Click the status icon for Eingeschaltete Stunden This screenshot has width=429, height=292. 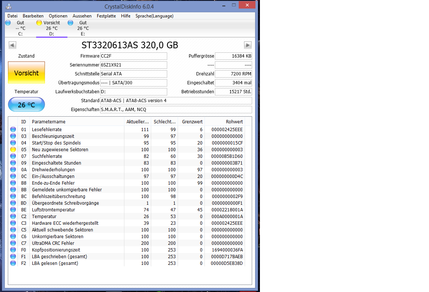point(13,163)
